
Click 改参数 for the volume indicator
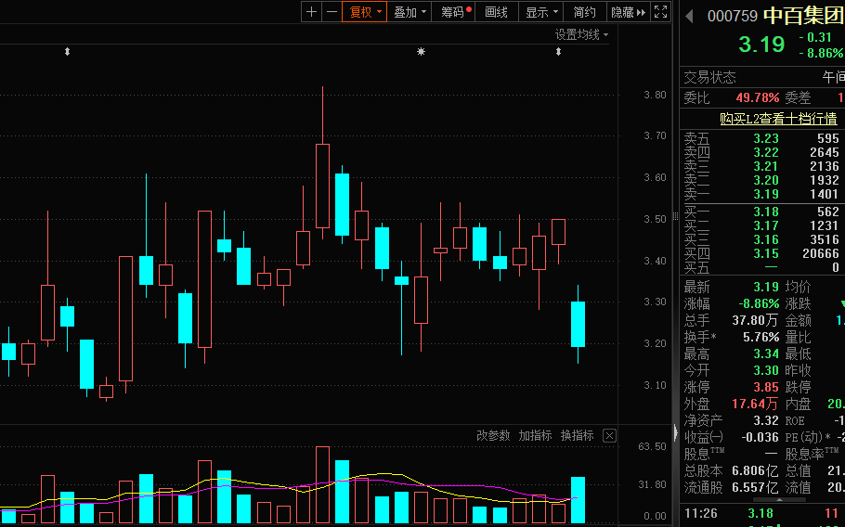coord(493,435)
